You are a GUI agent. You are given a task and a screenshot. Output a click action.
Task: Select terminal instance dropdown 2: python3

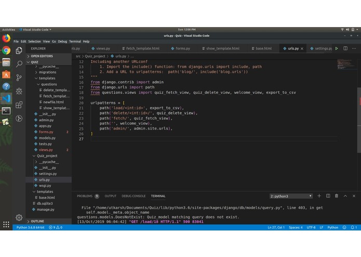[291, 196]
